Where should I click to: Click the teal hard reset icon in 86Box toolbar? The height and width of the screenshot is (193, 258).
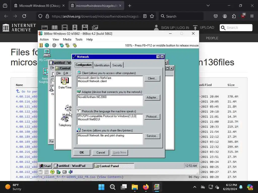click(x=47, y=45)
